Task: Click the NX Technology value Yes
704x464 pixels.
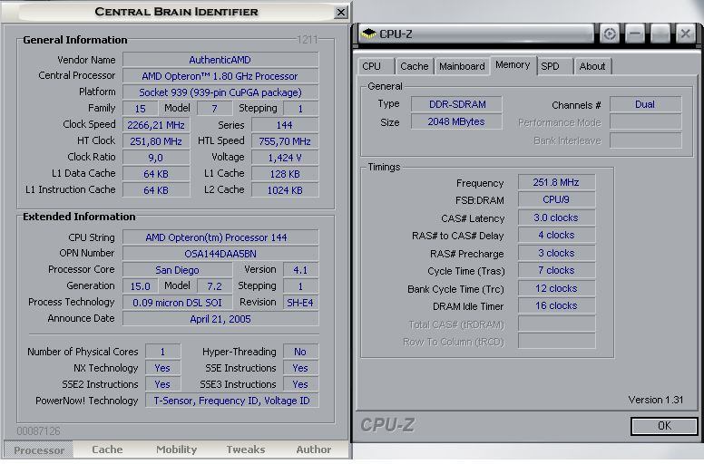Action: (163, 368)
